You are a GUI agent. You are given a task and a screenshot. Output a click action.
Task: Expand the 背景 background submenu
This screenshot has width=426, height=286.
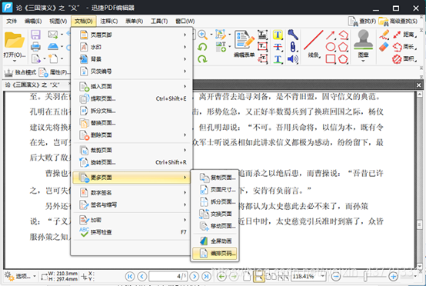click(x=131, y=59)
